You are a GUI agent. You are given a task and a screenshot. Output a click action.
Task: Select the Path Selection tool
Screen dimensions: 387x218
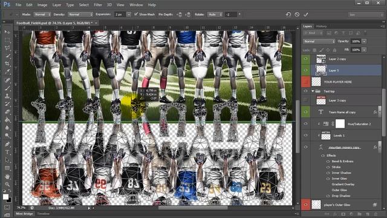[x=7, y=160]
